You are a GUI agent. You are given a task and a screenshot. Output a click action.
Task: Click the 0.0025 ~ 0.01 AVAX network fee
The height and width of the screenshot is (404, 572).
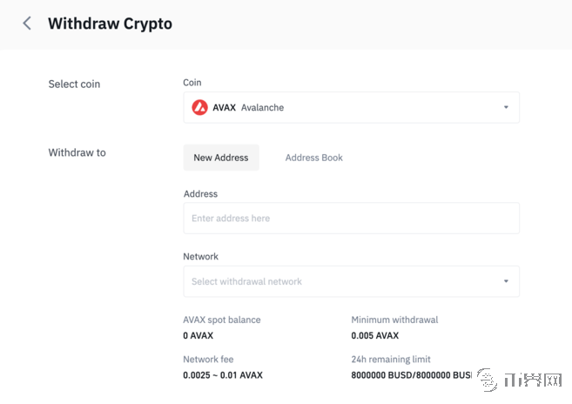point(222,375)
